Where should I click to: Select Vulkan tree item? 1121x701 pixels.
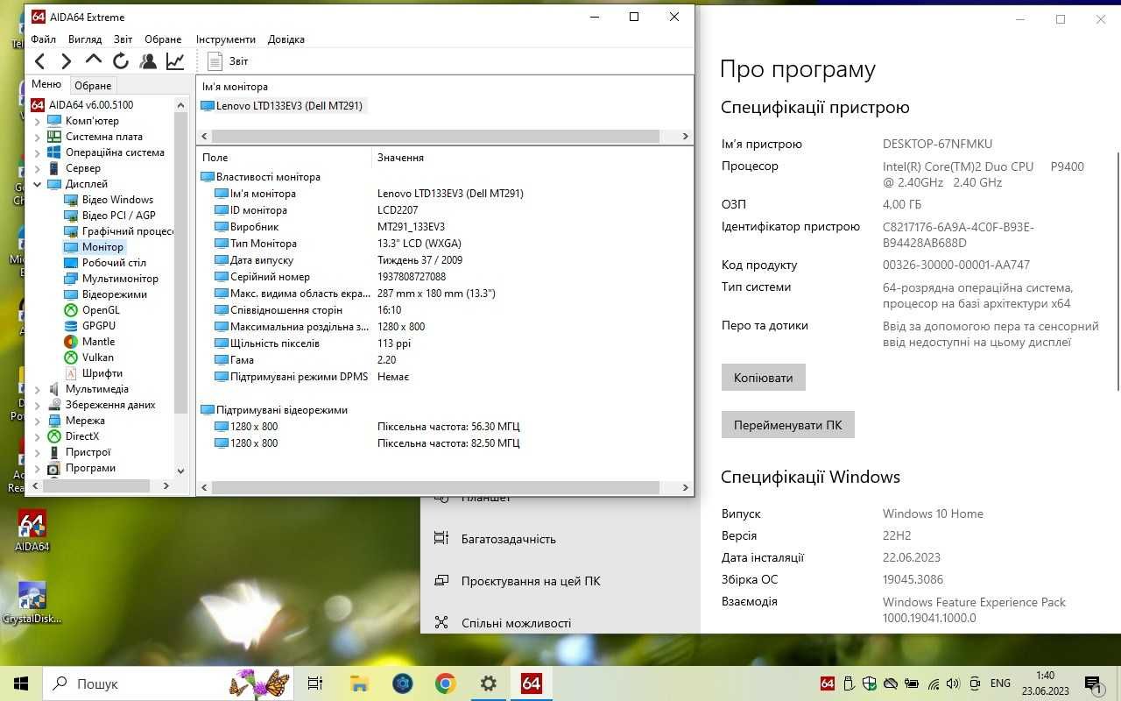tap(89, 358)
